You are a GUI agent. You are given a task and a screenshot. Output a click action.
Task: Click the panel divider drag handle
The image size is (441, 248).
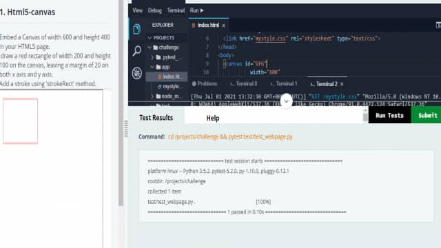[x=126, y=129]
